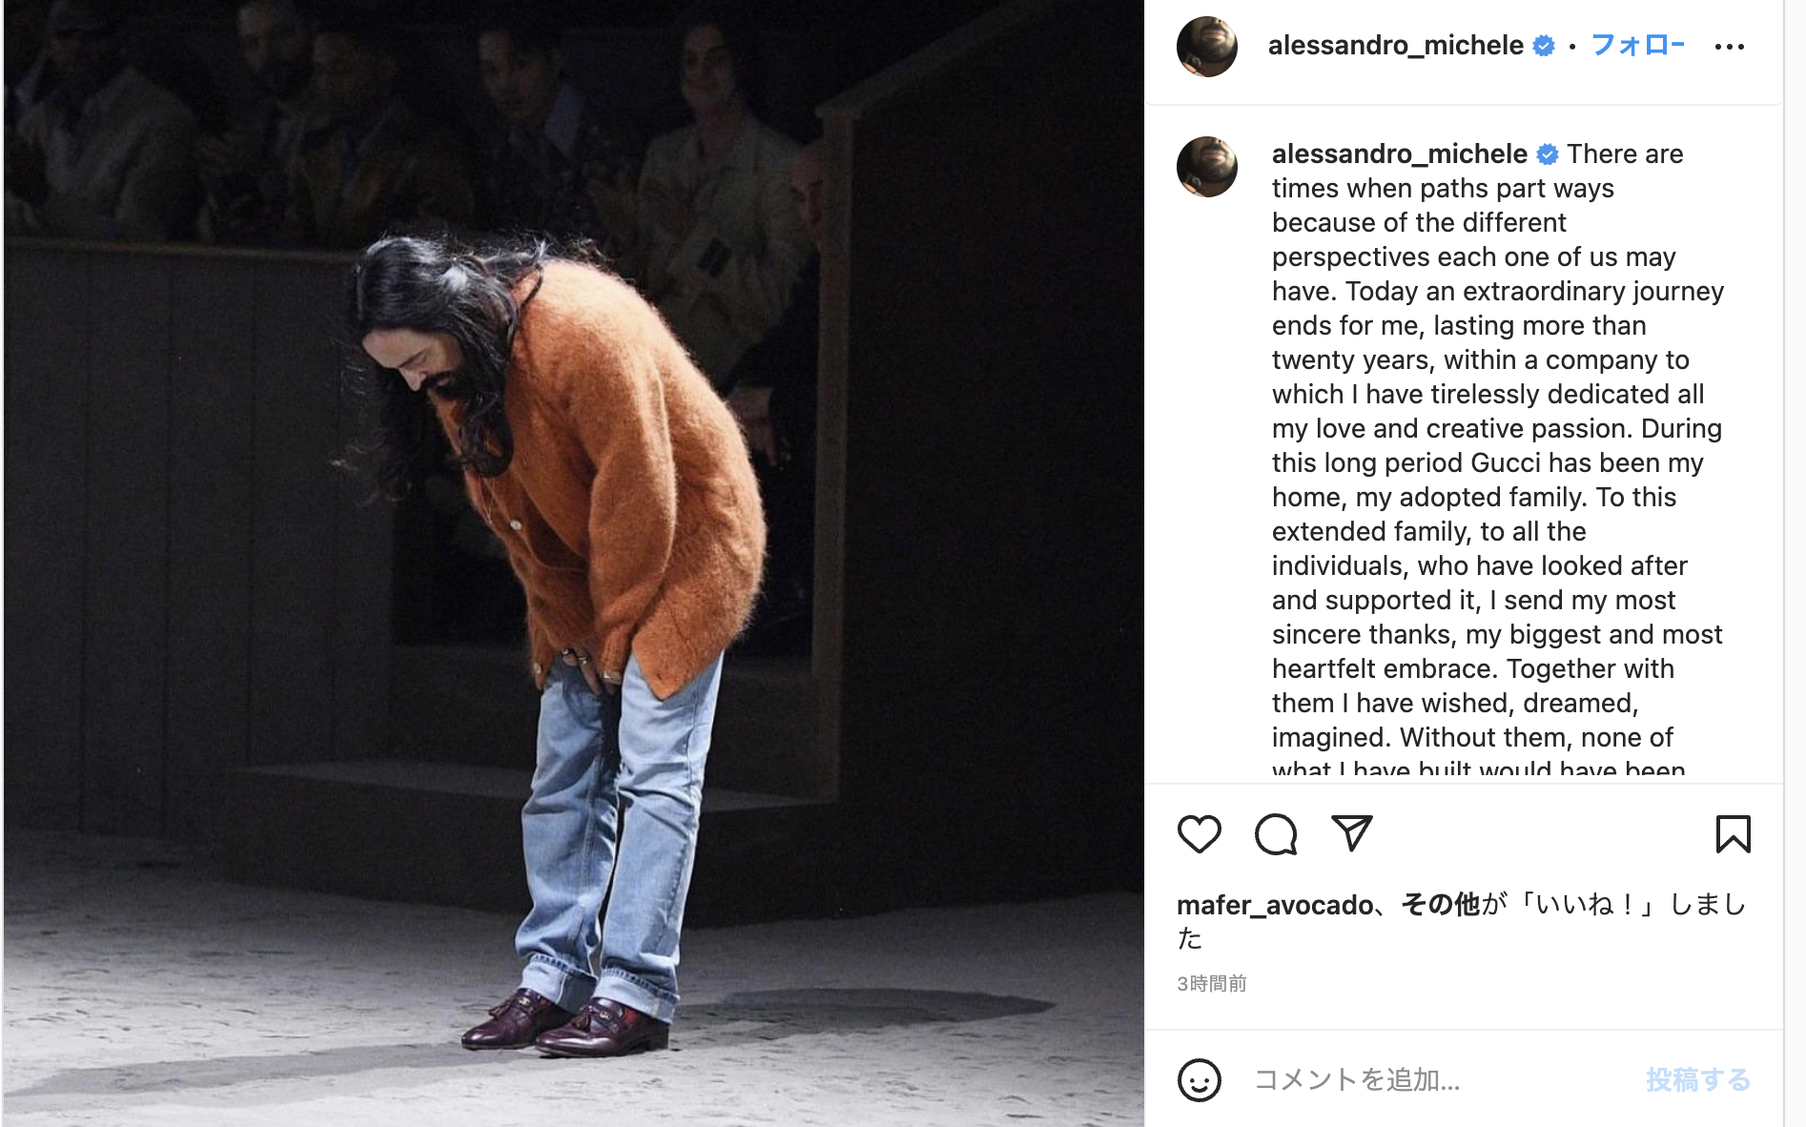The height and width of the screenshot is (1127, 1806).
Task: Open comments via speech bubble icon
Action: click(x=1276, y=834)
